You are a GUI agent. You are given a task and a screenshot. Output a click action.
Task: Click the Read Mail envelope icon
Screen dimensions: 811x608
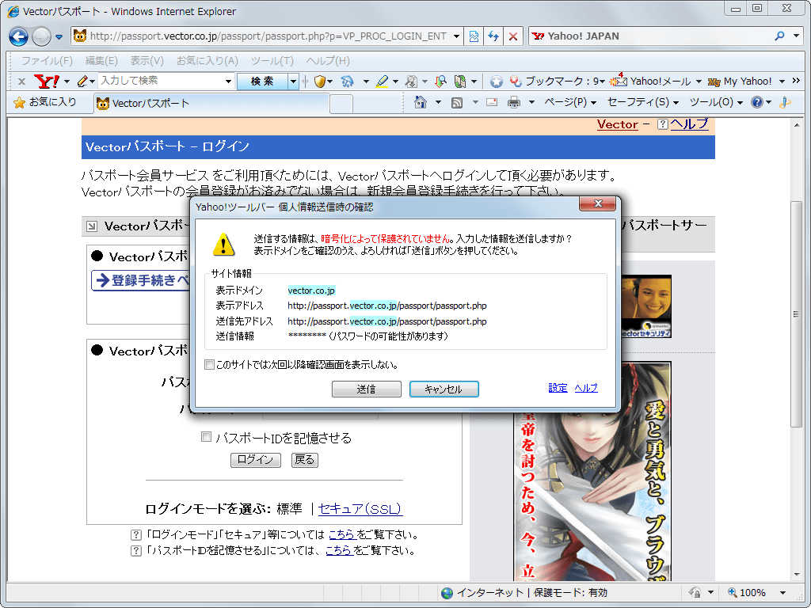click(x=492, y=102)
